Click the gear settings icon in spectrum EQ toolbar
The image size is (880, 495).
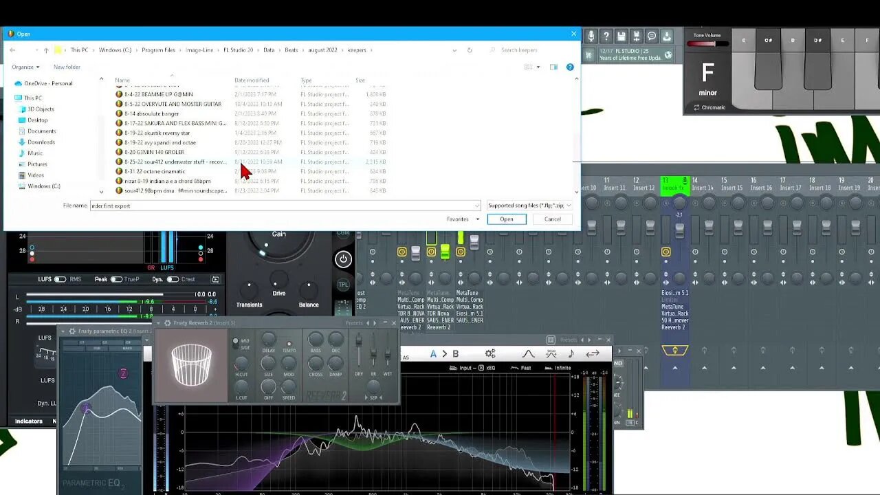pyautogui.click(x=490, y=353)
